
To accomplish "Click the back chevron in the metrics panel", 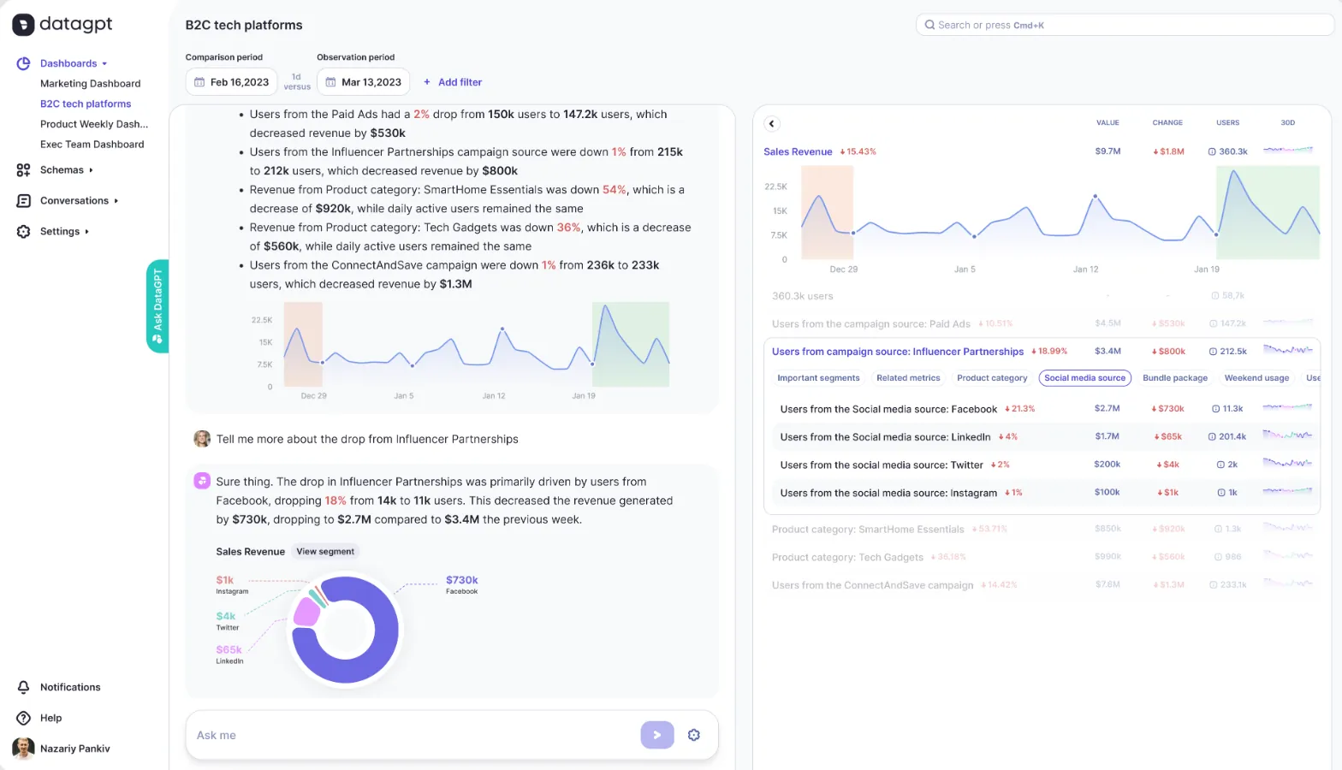I will point(771,123).
